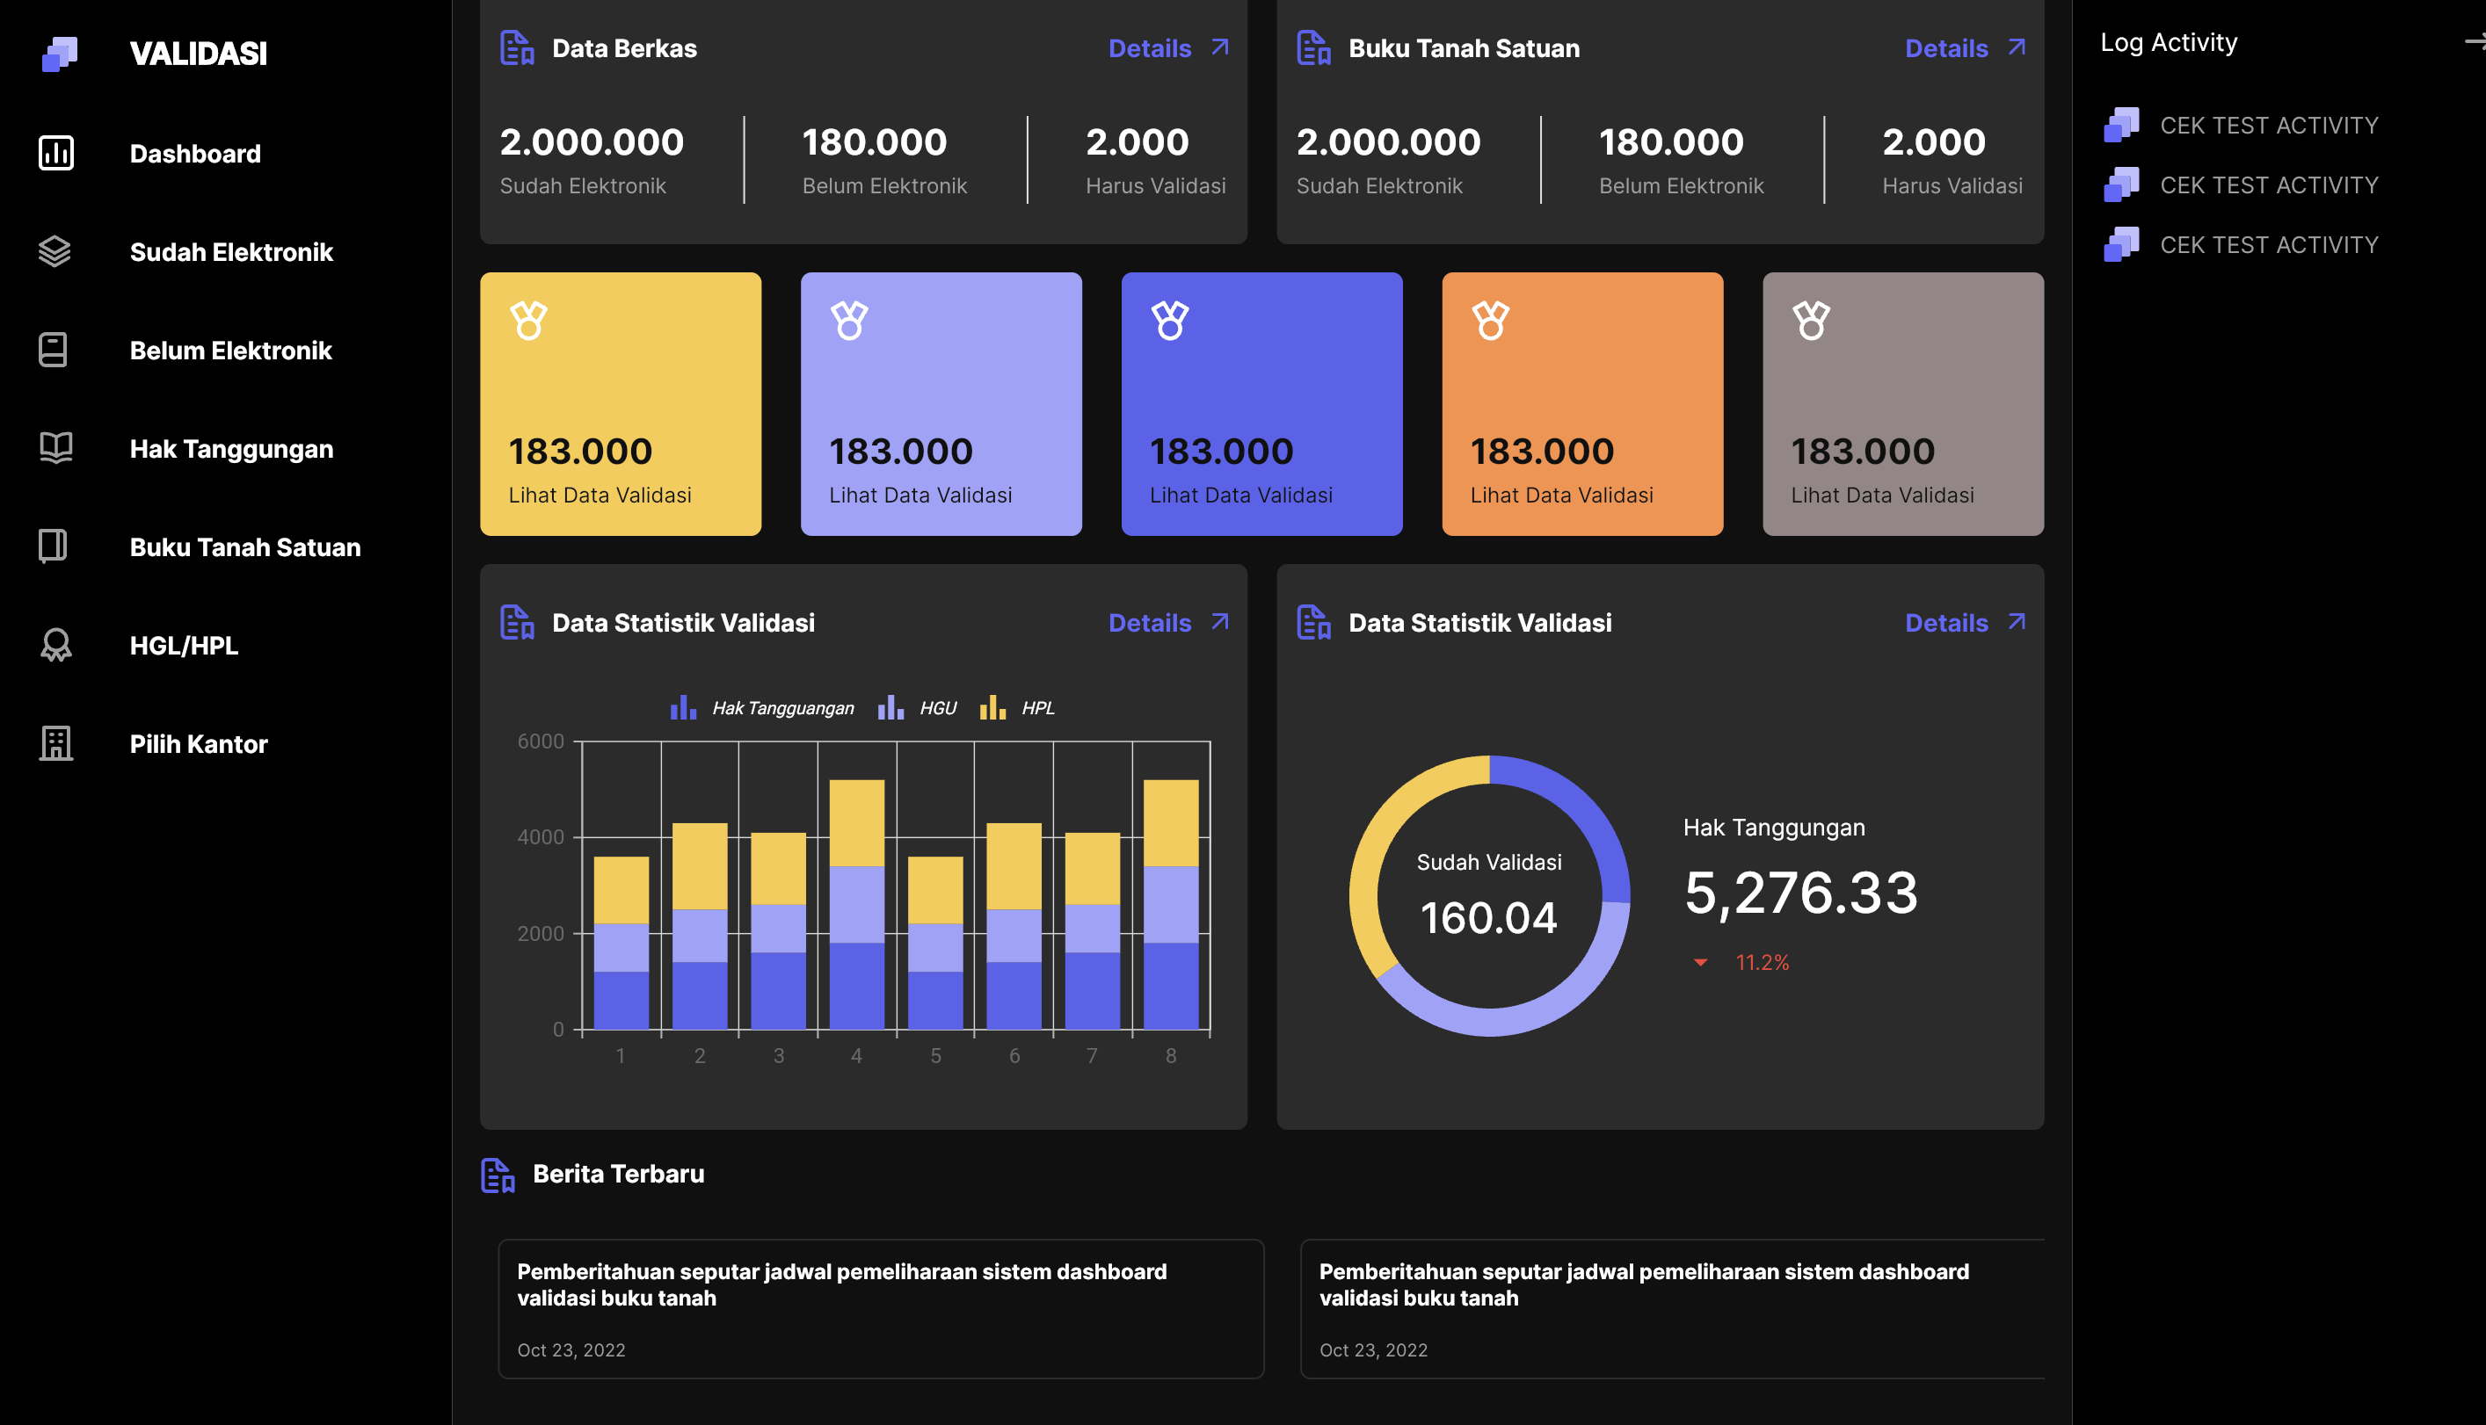Open the first Berita Terbaru news card
2486x1425 pixels.
pos(880,1308)
